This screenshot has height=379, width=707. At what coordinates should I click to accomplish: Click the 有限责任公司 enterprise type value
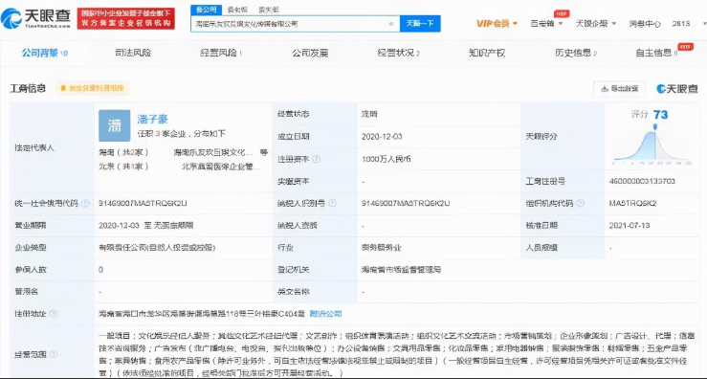[x=157, y=247]
